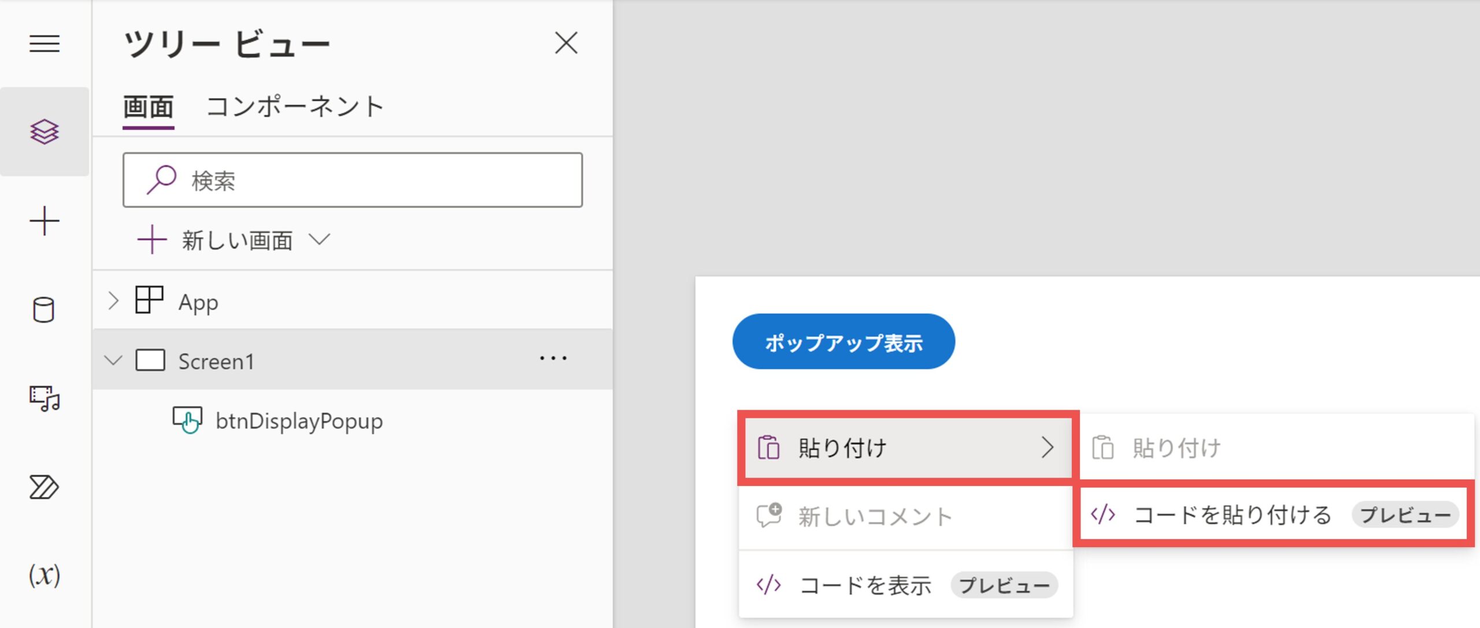The height and width of the screenshot is (628, 1480).
Task: Open the 貼り付け submenu entry
Action: point(905,448)
